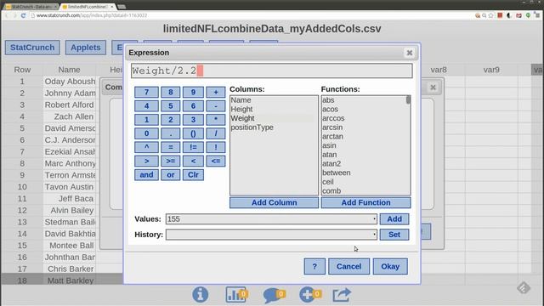Viewport: 544px width, 306px height.
Task: Switch to the limitedNFLcombine browser tab
Action: [88, 7]
